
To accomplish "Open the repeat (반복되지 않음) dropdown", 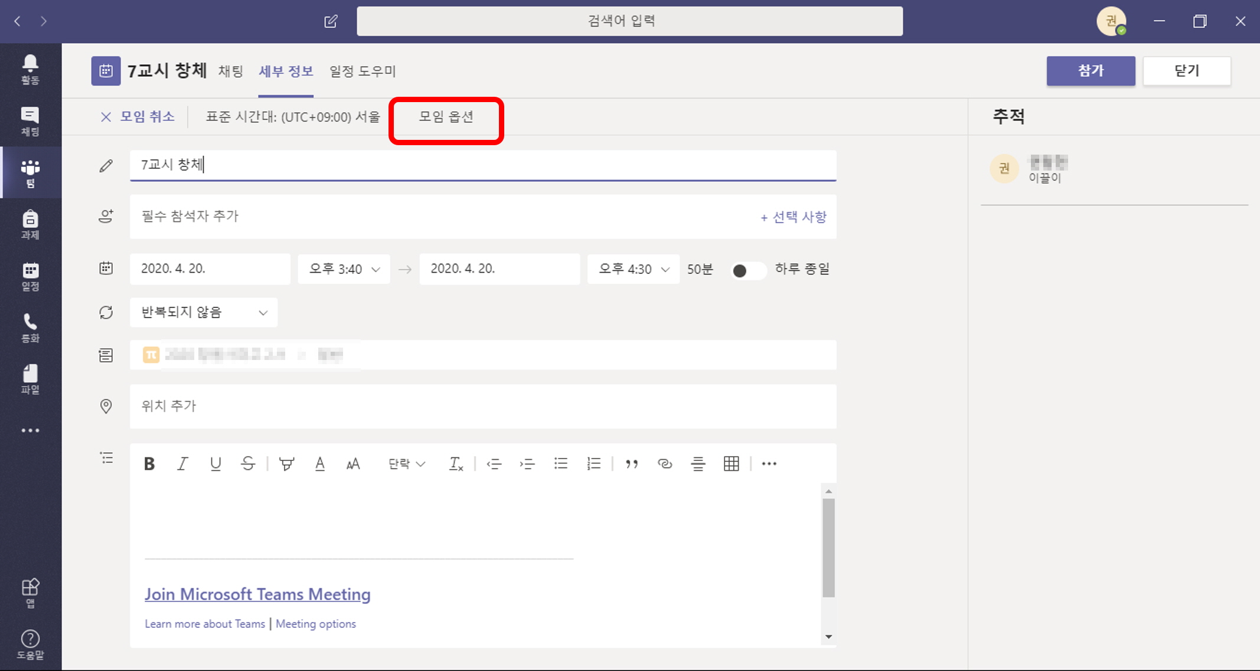I will (204, 312).
